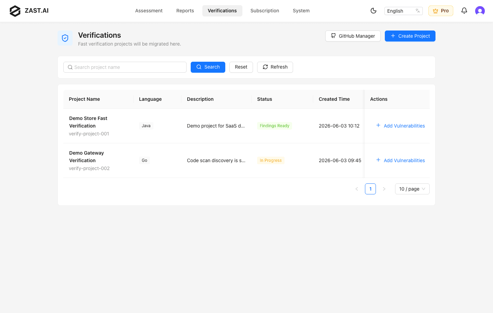
Task: Click the In Progress status tag
Action: tap(271, 160)
